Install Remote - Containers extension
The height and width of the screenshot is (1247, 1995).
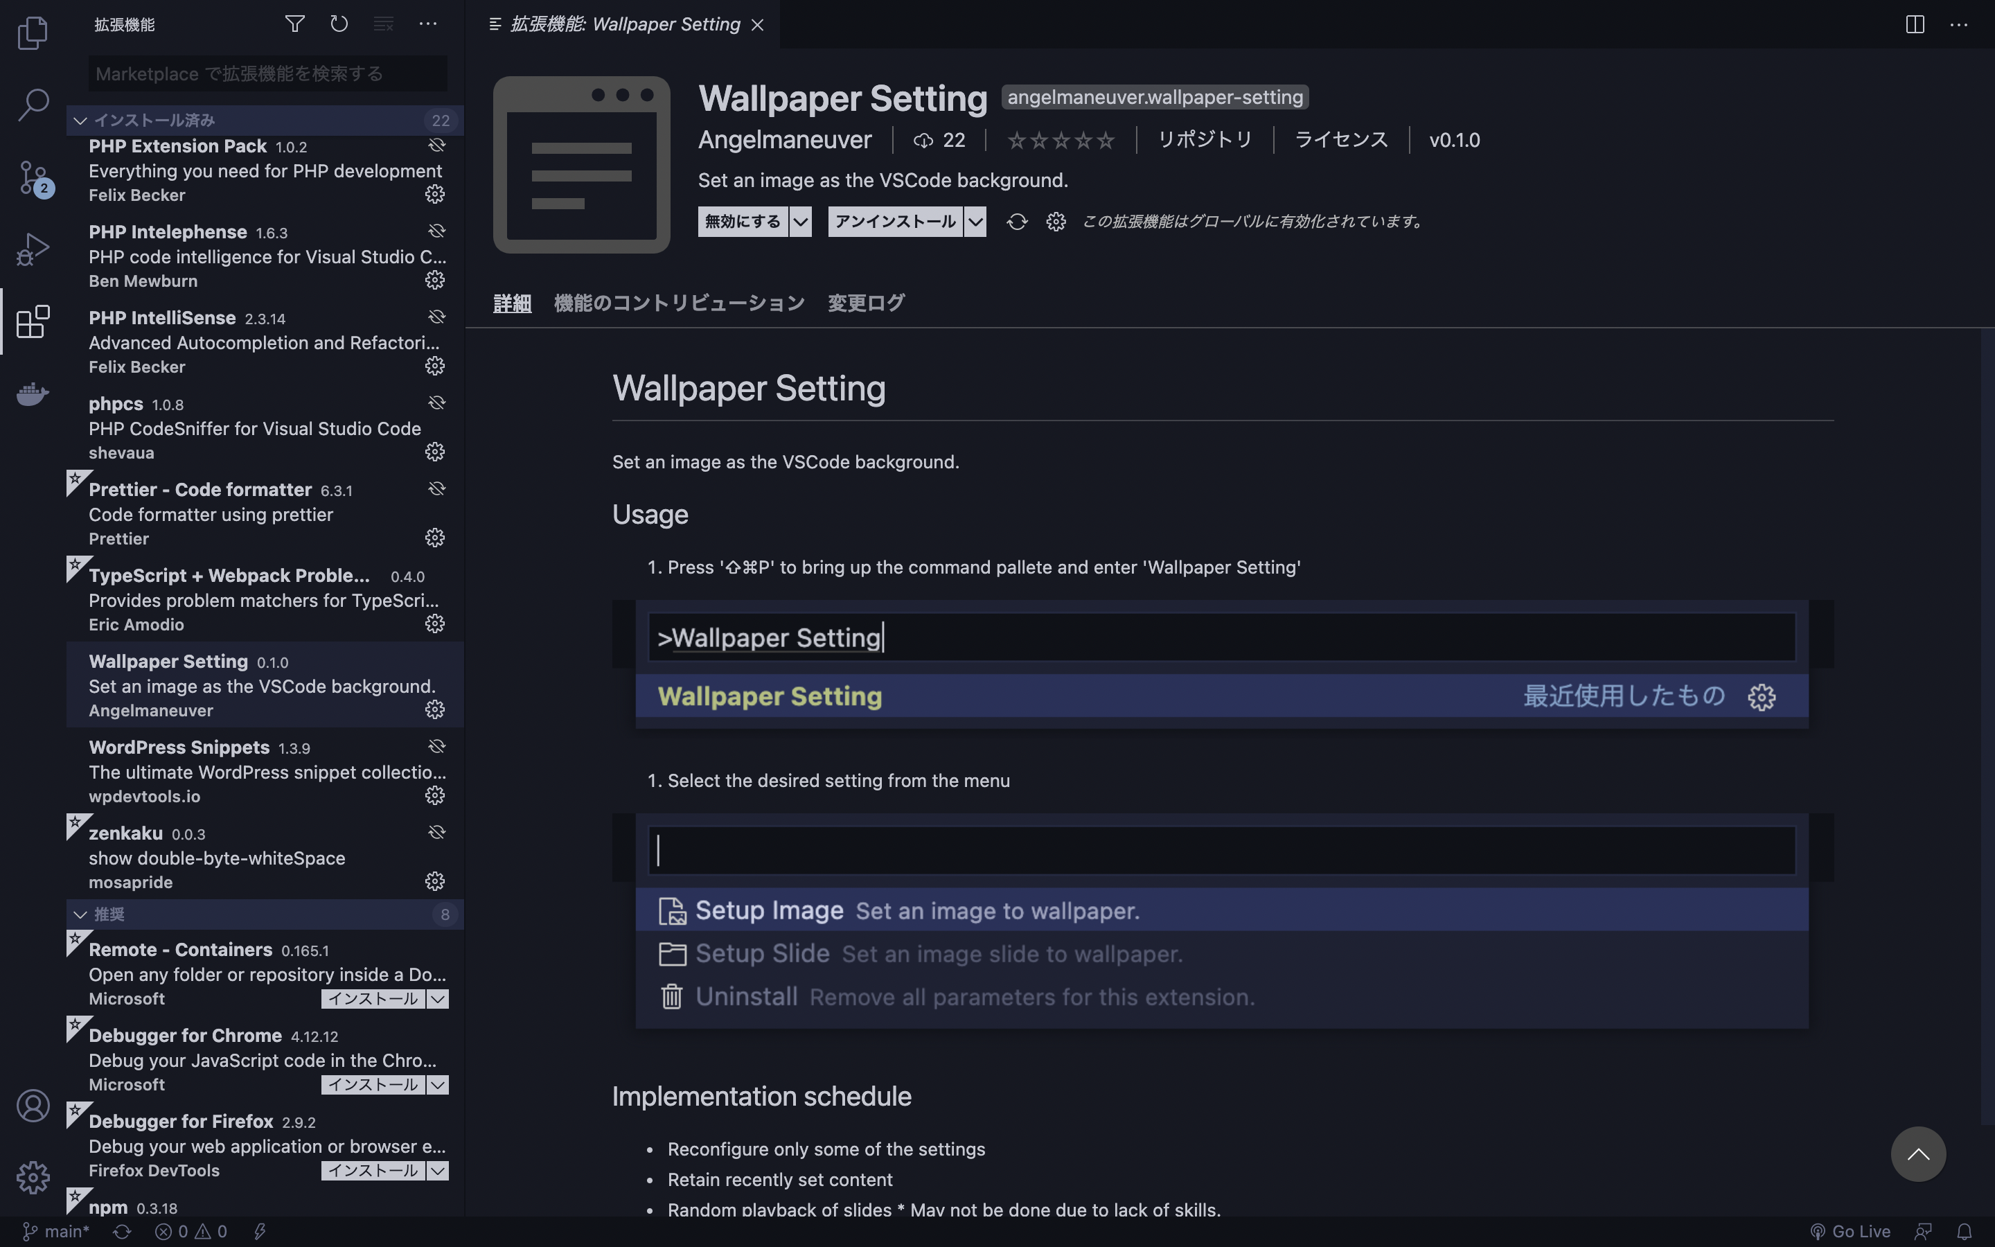[373, 999]
